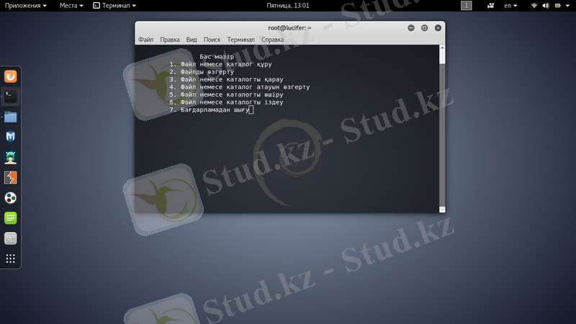This screenshot has width=576, height=324.
Task: Launch Metasploit from the dock
Action: [x=11, y=136]
